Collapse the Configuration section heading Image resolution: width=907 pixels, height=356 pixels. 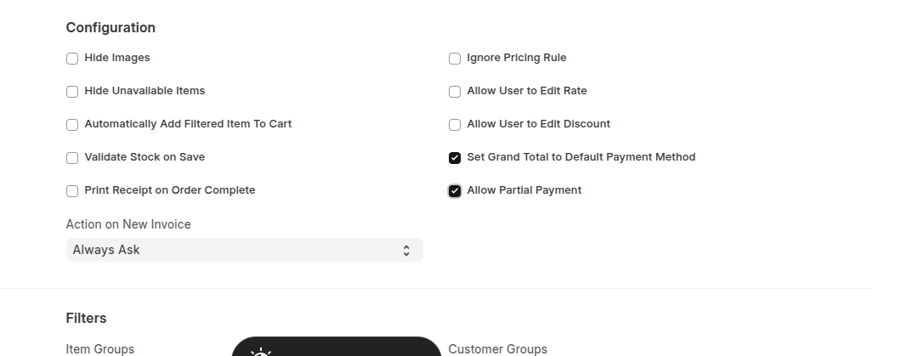tap(111, 27)
